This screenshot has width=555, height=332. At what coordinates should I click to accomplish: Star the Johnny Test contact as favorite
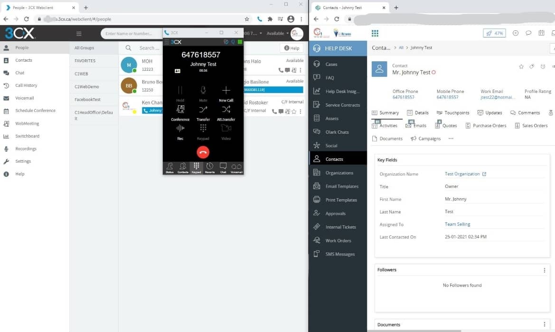[x=521, y=66]
